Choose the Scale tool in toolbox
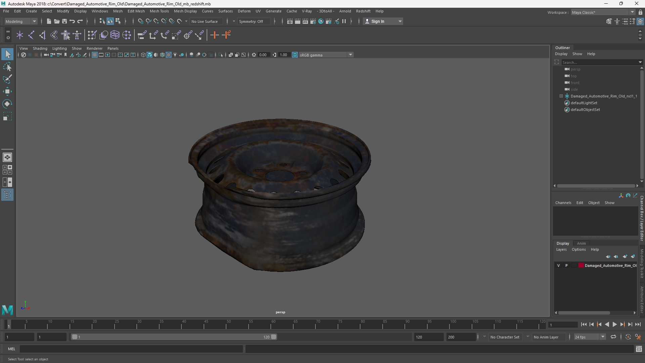This screenshot has width=645, height=363. click(x=7, y=116)
